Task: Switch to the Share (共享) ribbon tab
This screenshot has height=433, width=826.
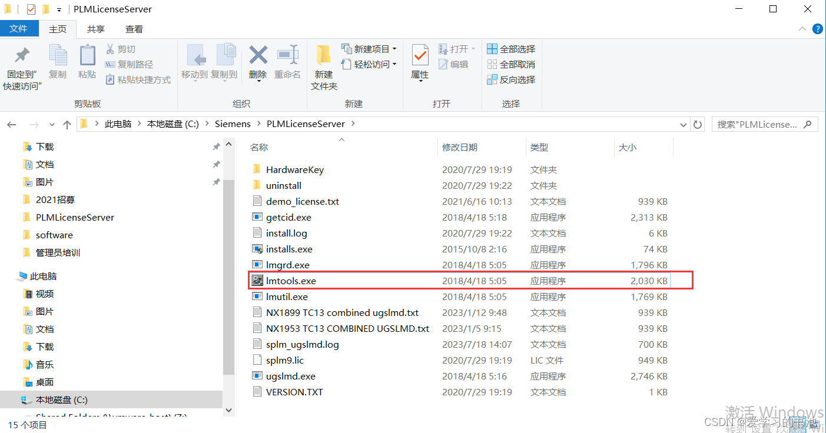Action: click(x=96, y=29)
